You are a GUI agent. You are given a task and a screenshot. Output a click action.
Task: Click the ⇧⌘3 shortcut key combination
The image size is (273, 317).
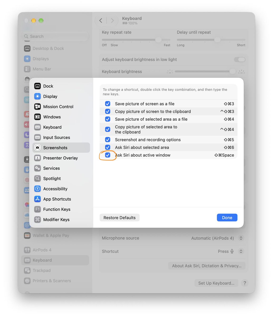[x=229, y=104]
